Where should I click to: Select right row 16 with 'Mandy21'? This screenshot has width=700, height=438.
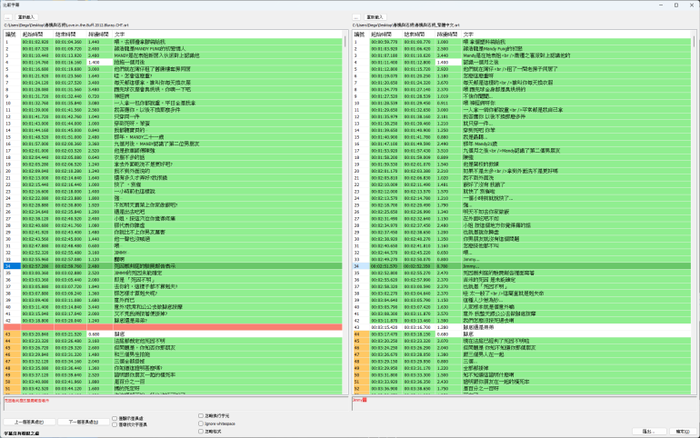tap(522, 144)
